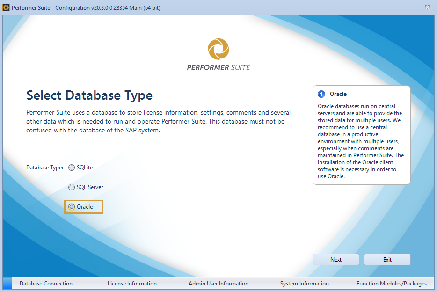The height and width of the screenshot is (292, 437).
Task: Click the Next button to proceed
Action: point(335,259)
